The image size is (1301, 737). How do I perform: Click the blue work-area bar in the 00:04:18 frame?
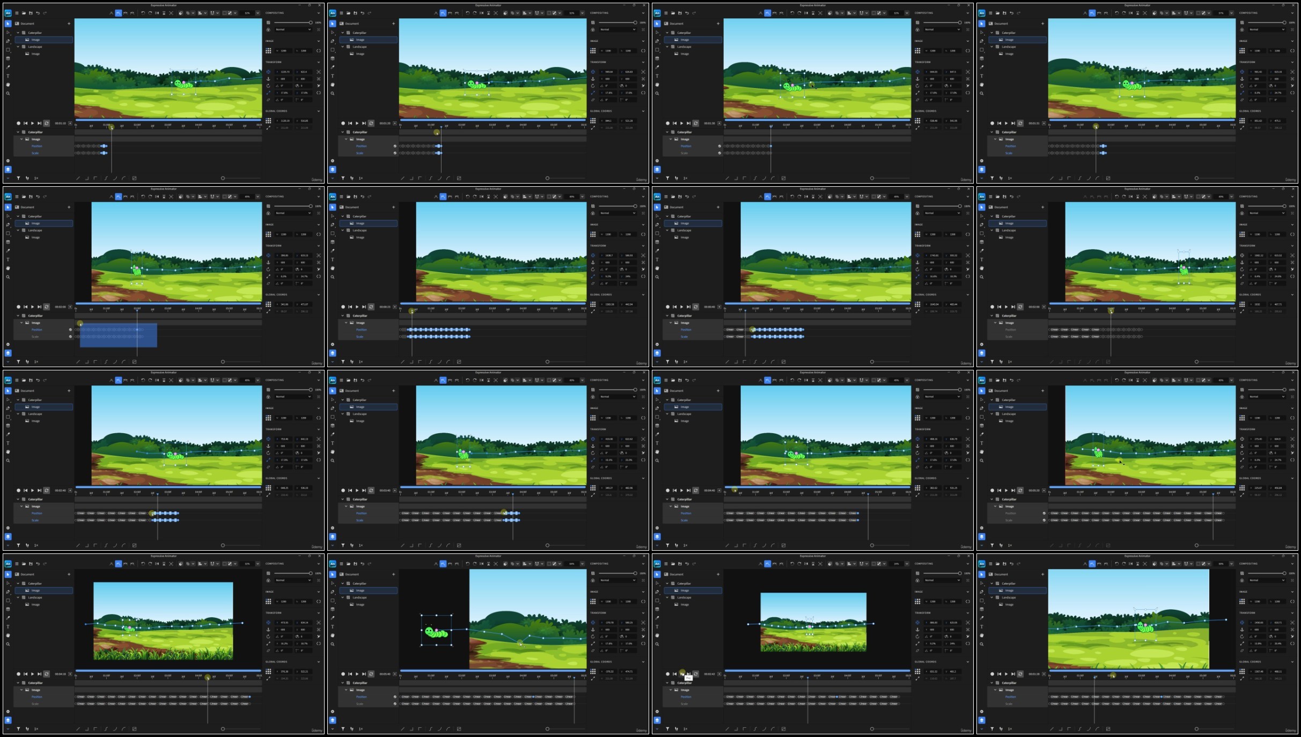click(x=168, y=670)
